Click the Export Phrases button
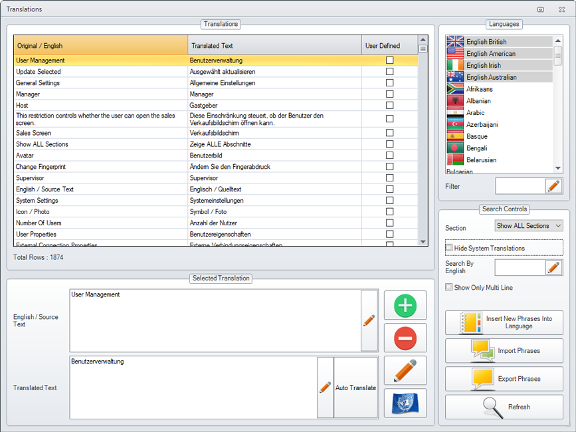This screenshot has height=432, width=576. 504,379
